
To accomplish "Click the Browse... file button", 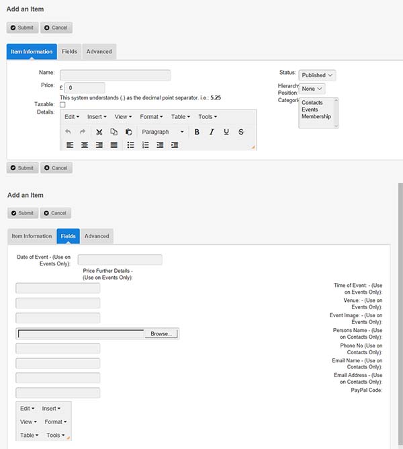I will (x=161, y=333).
